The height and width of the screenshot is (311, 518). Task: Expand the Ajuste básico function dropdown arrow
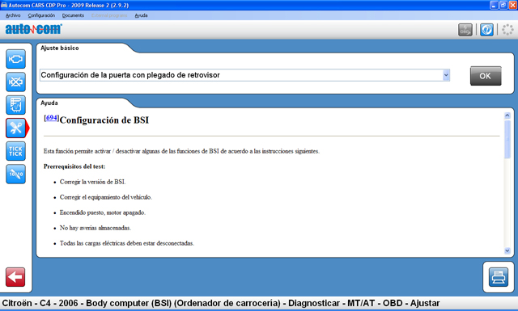pos(446,75)
